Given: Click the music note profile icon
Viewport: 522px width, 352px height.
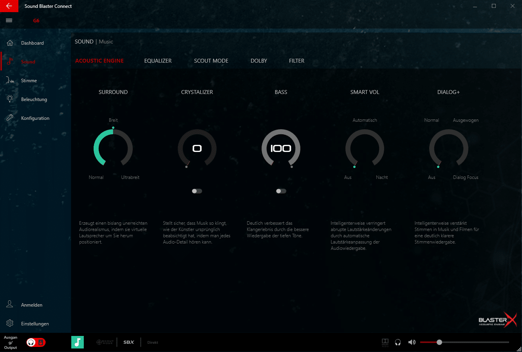Looking at the screenshot, I should [x=78, y=342].
